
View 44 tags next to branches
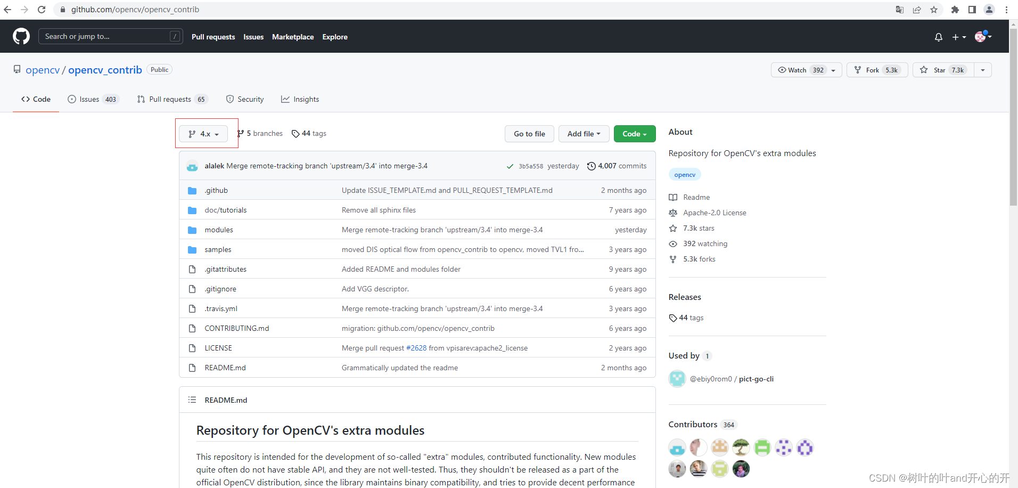click(309, 133)
